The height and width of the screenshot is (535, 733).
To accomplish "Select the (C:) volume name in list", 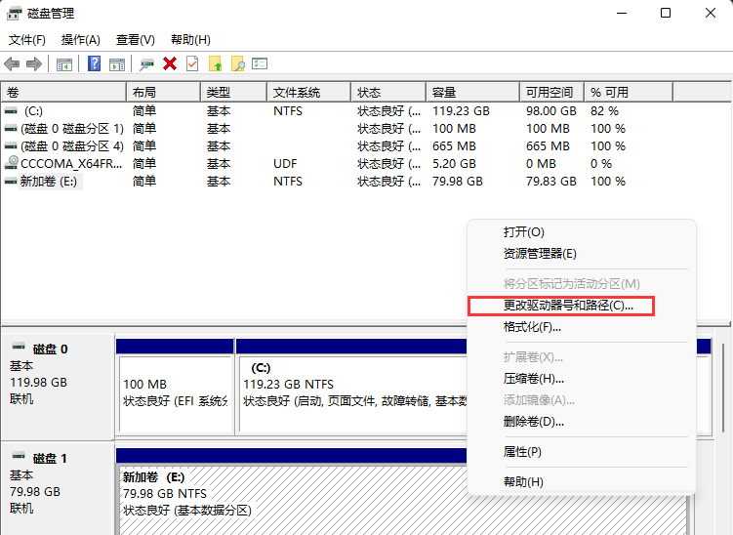I will click(33, 111).
